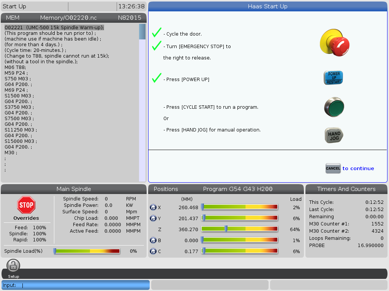Click the M30 Counter #1 value 1552
This screenshot has height=291, width=389.
pos(377,224)
